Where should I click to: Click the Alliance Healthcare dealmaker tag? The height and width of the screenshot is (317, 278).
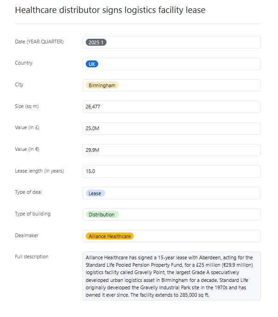pos(110,236)
